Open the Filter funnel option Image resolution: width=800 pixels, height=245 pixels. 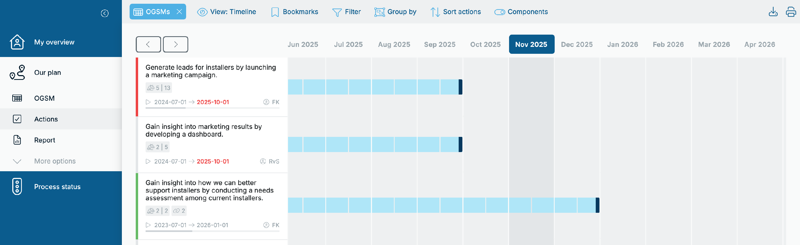(x=346, y=12)
